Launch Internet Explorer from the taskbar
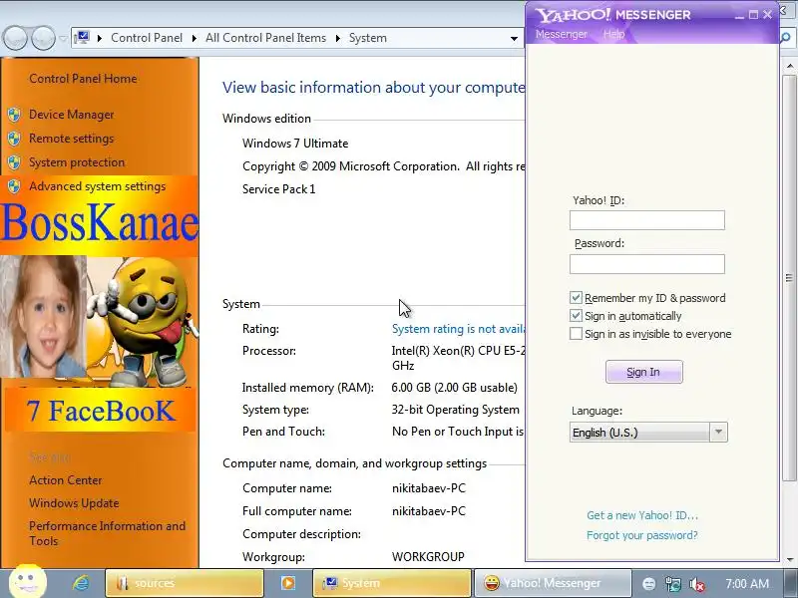This screenshot has width=798, height=598. (81, 583)
